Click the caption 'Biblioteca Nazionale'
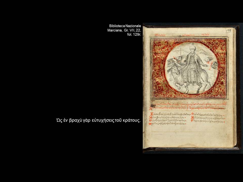This screenshot has width=243, height=182. (125, 26)
